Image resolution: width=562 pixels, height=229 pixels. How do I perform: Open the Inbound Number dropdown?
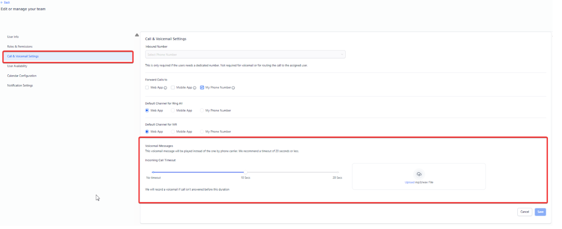coord(245,55)
